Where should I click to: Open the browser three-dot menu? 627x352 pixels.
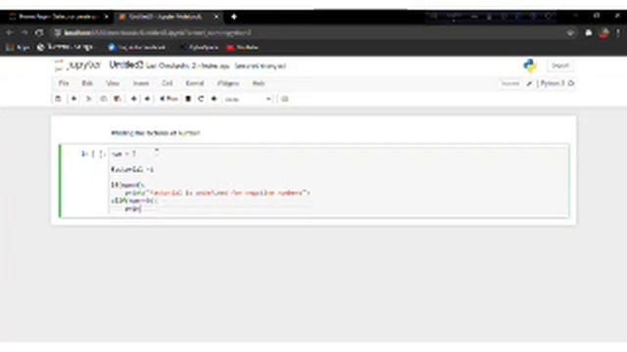coord(618,32)
